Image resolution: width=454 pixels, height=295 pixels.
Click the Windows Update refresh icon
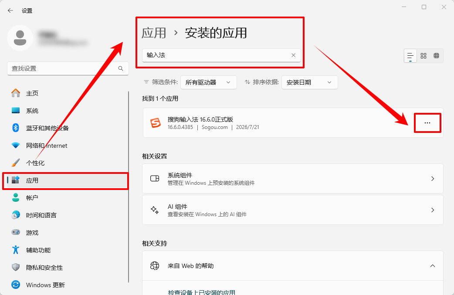[16, 285]
